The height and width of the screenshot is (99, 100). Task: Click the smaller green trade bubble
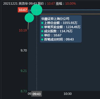point(29,18)
